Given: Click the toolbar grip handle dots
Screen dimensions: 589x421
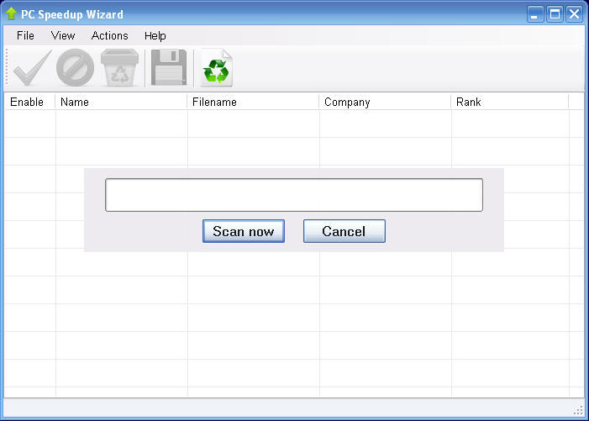Looking at the screenshot, I should (x=7, y=67).
